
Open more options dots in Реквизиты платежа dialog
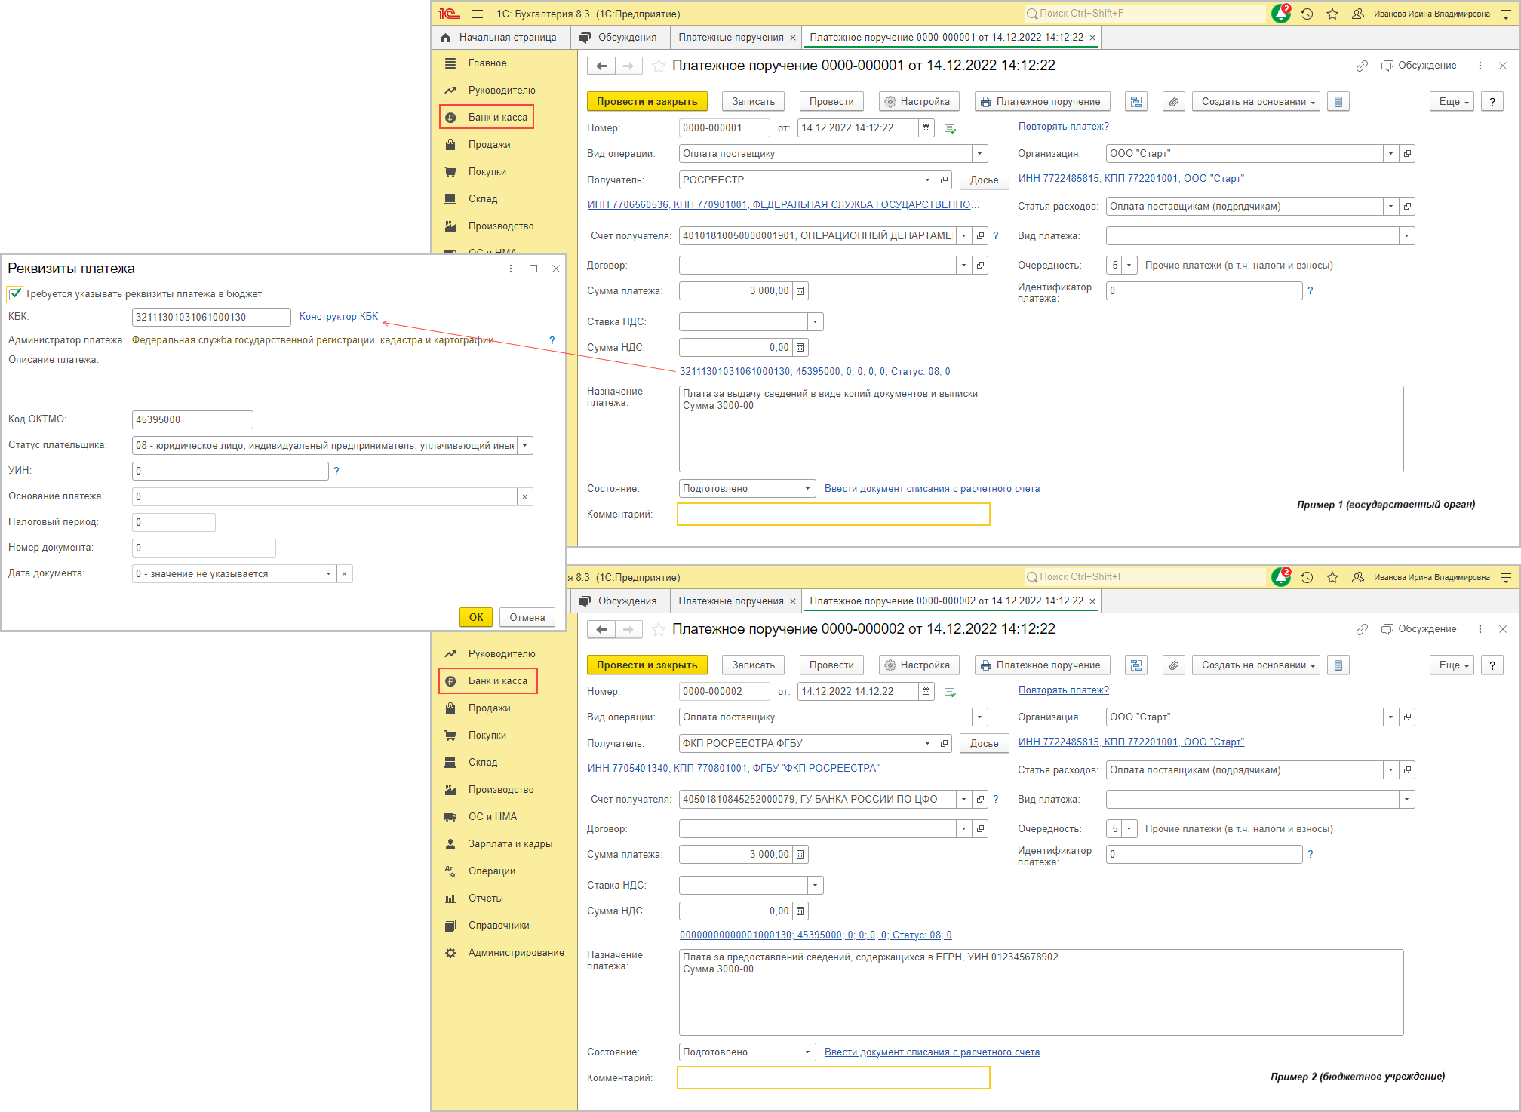(511, 269)
